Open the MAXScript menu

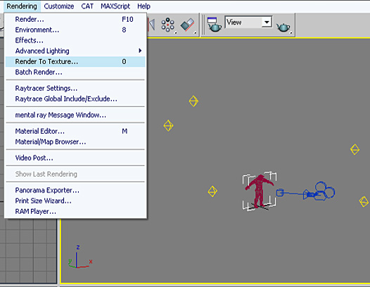tap(115, 6)
